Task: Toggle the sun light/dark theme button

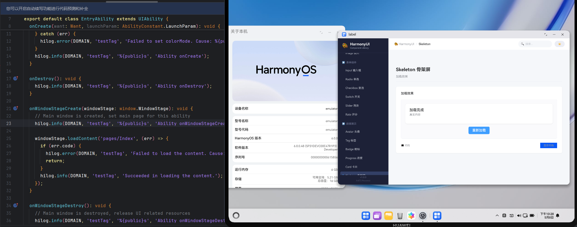Action: [560, 44]
